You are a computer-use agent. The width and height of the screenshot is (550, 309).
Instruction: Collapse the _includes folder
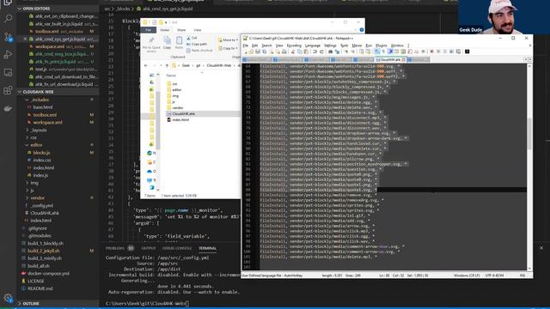click(x=40, y=100)
